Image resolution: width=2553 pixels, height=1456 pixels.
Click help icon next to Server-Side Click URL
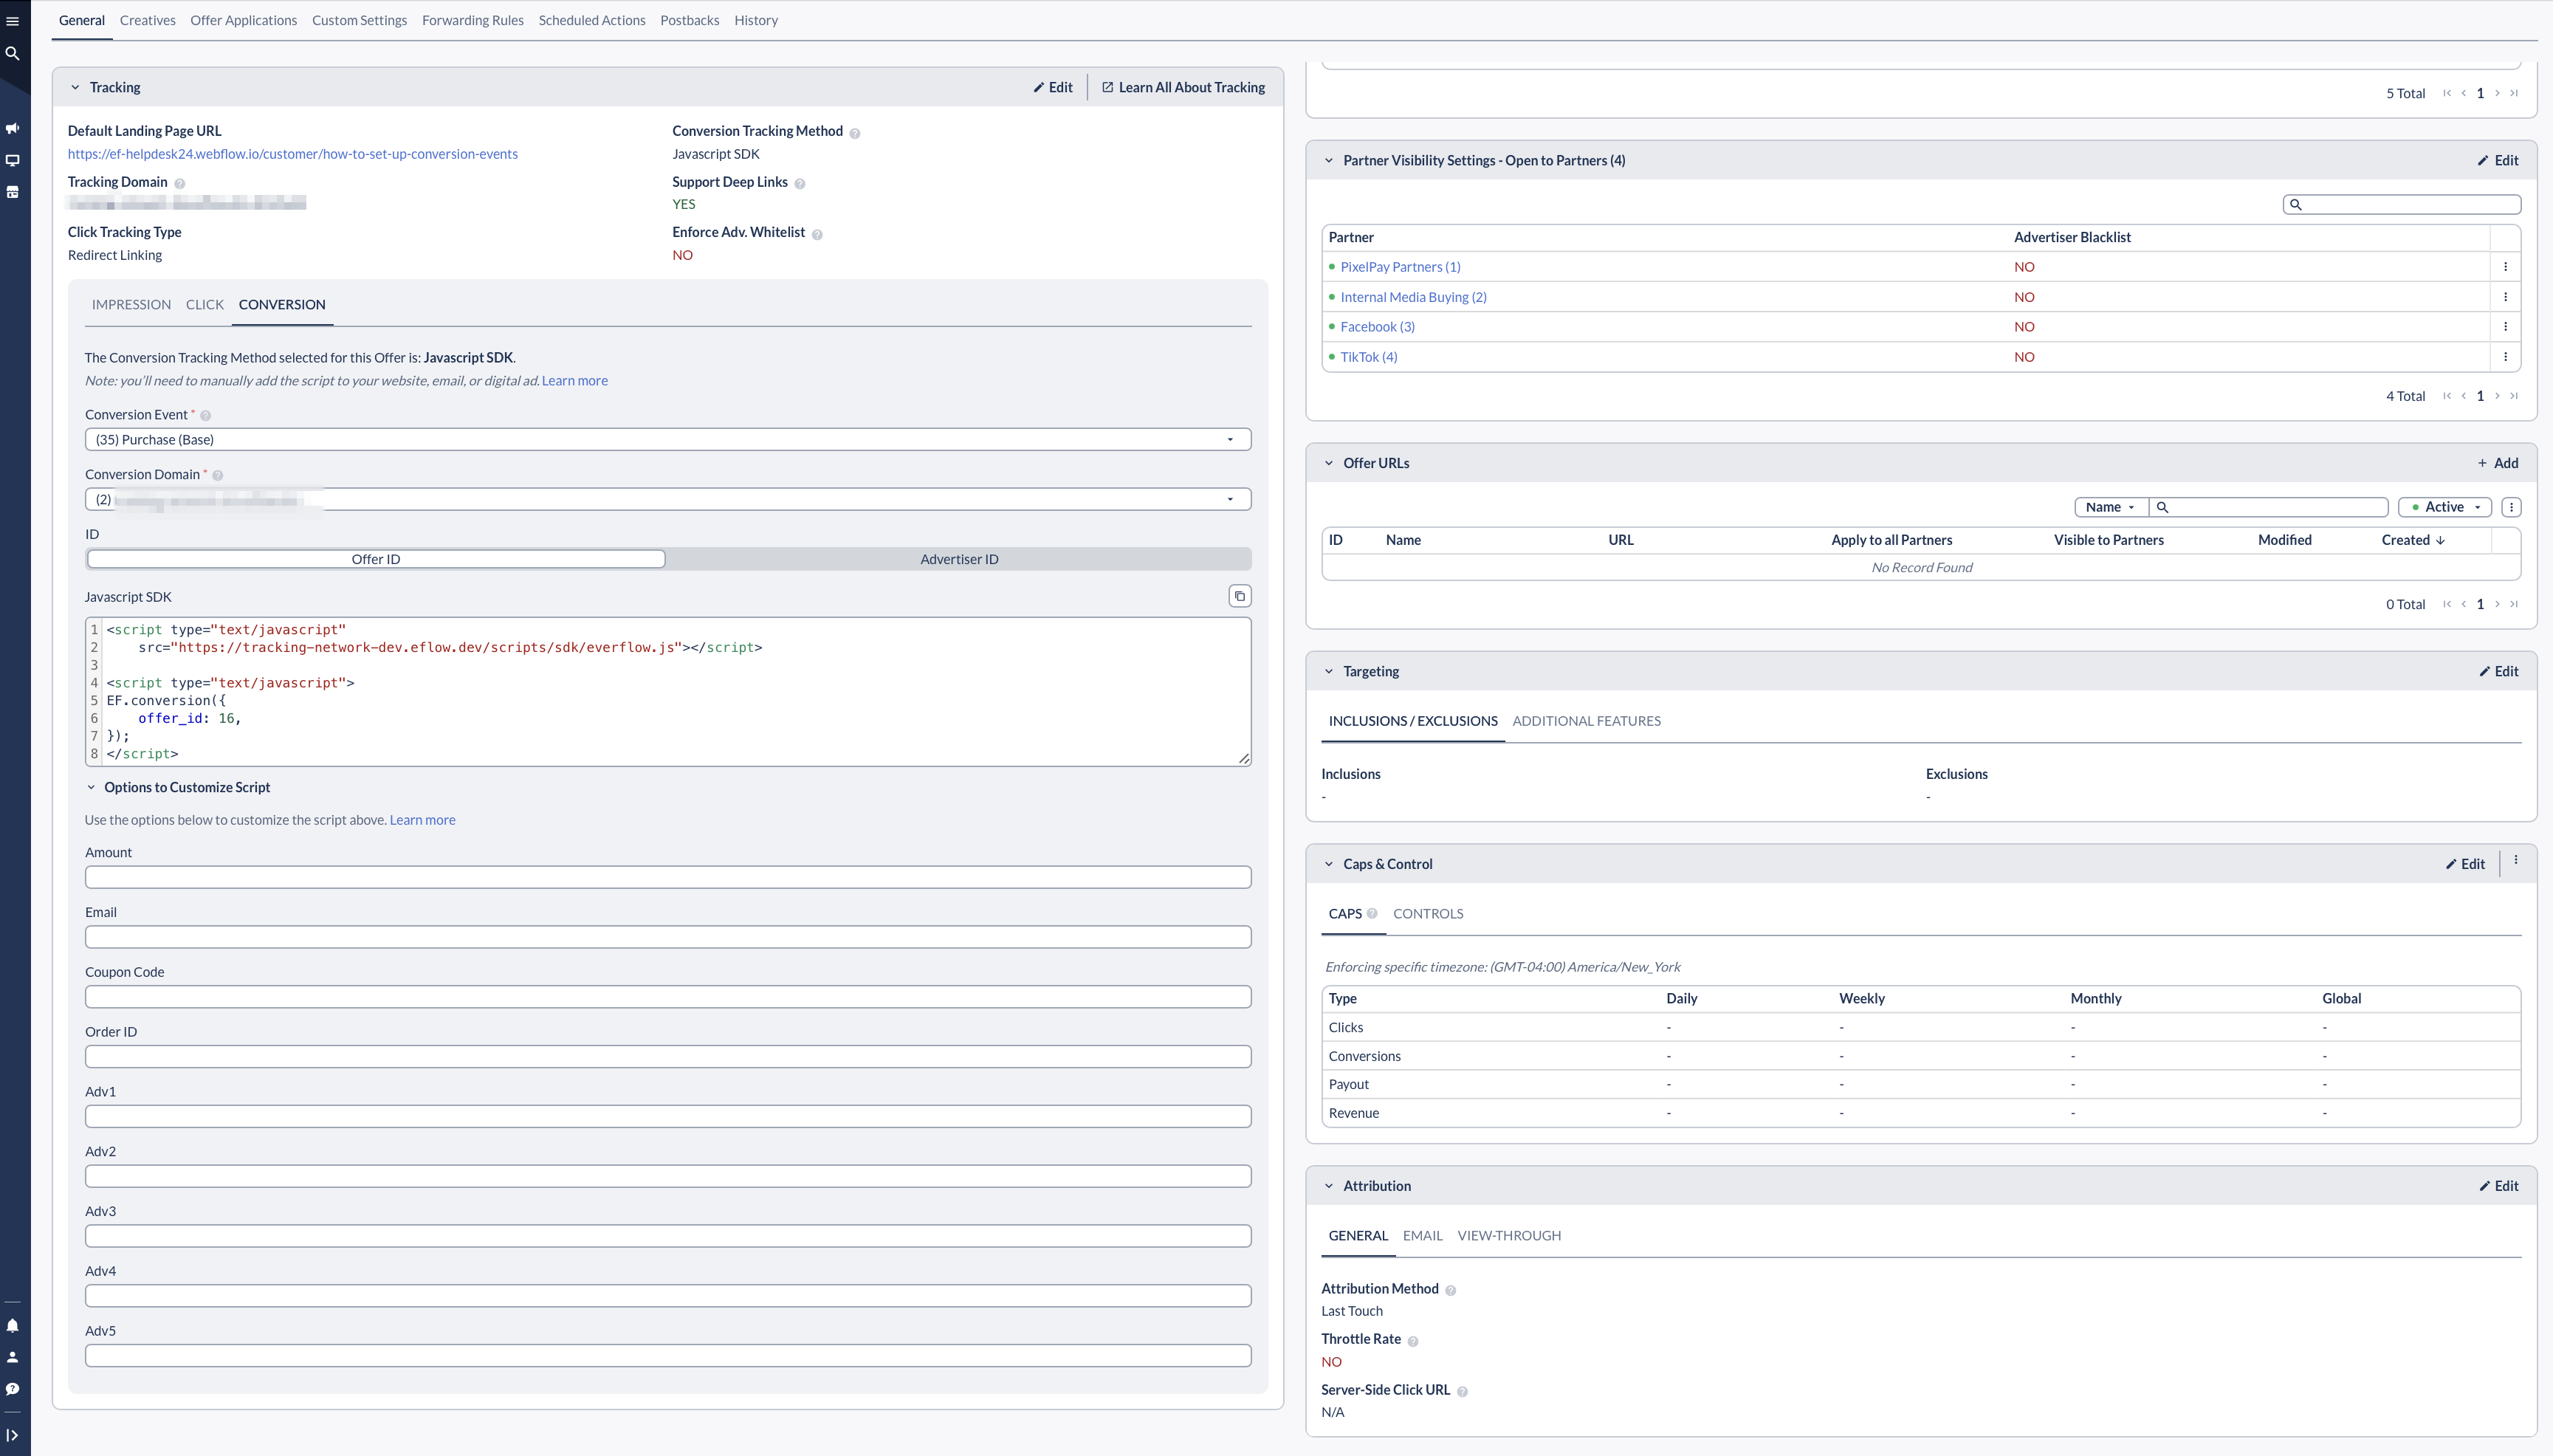(x=1463, y=1392)
